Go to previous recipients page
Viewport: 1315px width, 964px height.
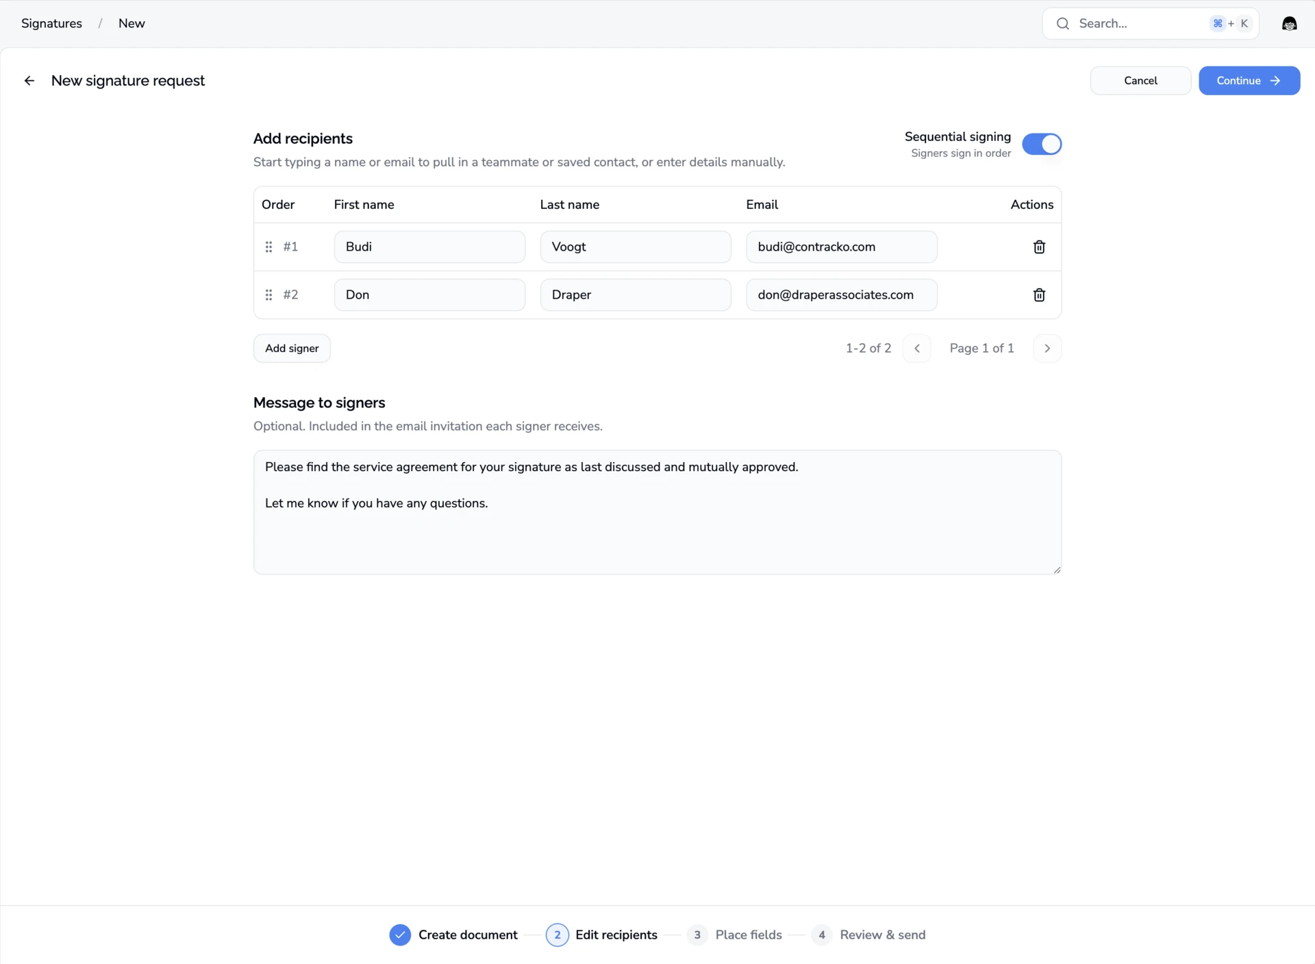coord(917,348)
